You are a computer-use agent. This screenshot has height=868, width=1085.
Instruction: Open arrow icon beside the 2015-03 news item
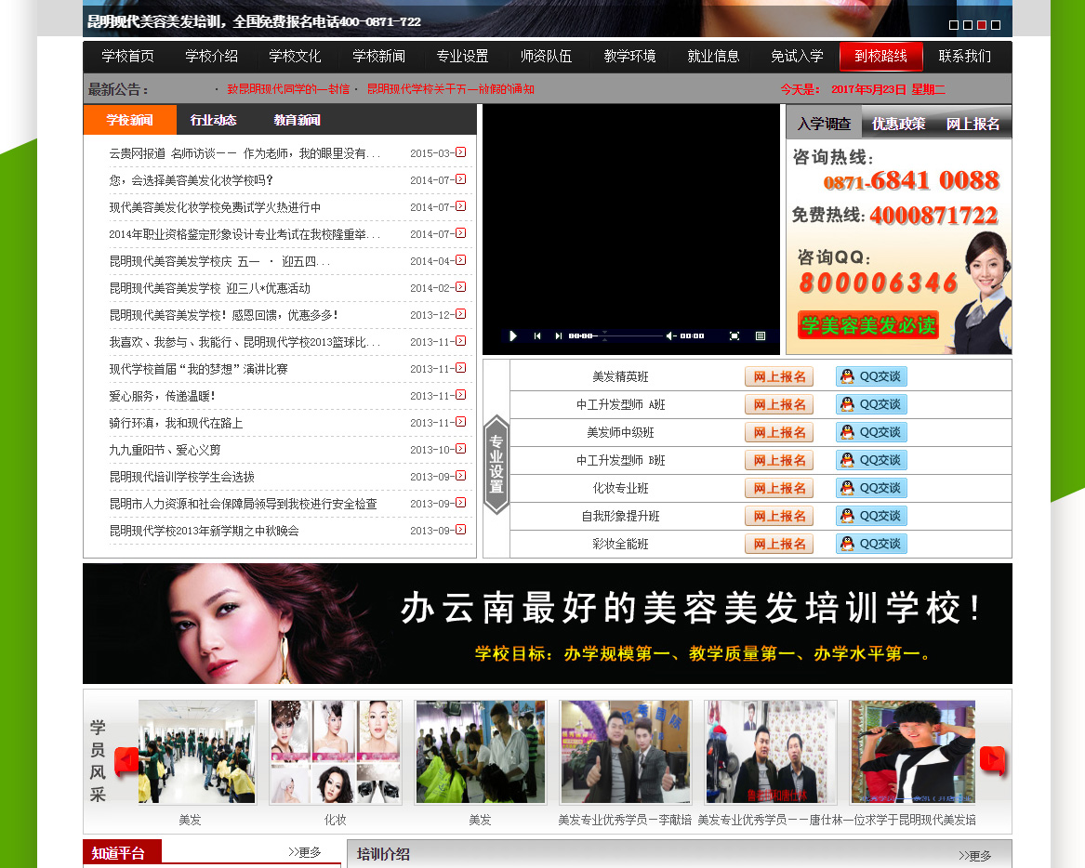(461, 152)
